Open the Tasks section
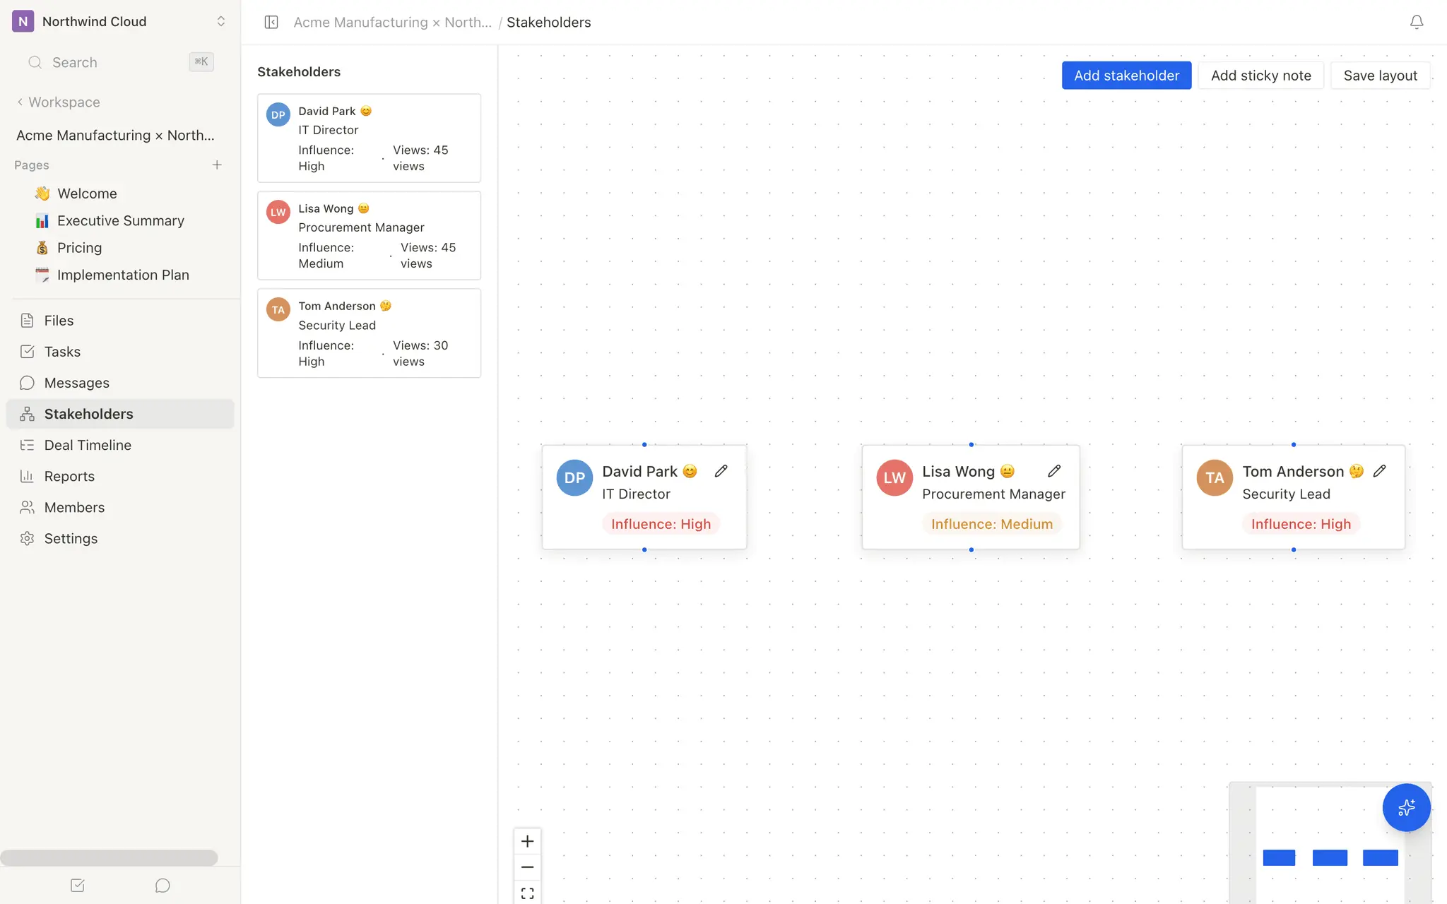This screenshot has height=904, width=1447. coord(120,352)
